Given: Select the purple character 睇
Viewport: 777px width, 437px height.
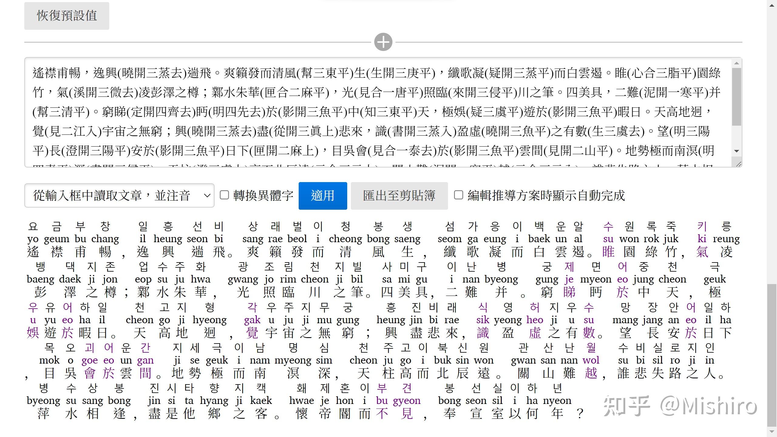Looking at the screenshot, I should [x=569, y=292].
